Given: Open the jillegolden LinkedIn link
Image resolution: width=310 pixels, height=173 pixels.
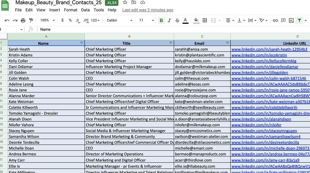Looking at the screenshot, I should click(x=260, y=72).
